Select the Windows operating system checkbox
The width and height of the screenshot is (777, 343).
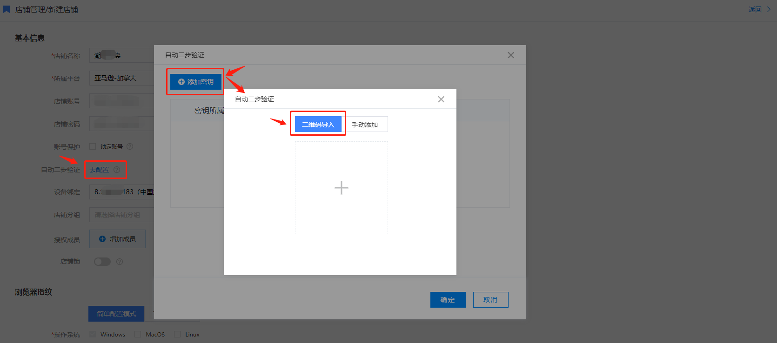[93, 334]
